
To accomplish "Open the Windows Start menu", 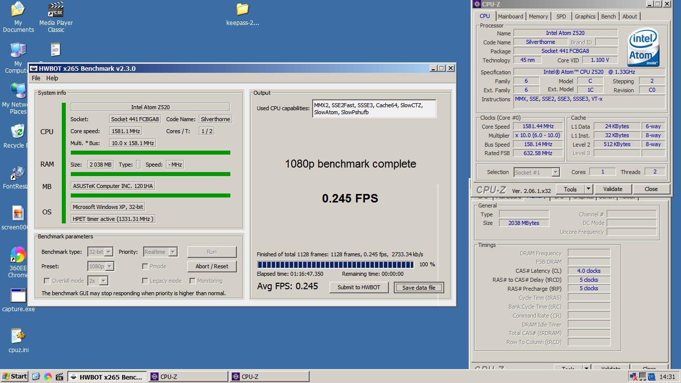I will 14,377.
